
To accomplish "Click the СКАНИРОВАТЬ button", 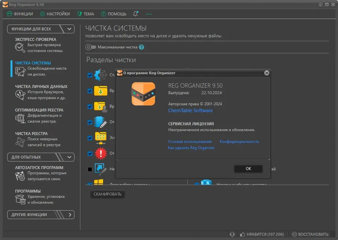I will click(107, 194).
